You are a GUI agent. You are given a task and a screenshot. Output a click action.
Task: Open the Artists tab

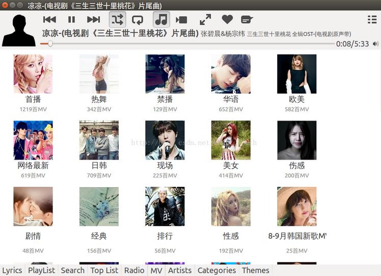[180, 270]
